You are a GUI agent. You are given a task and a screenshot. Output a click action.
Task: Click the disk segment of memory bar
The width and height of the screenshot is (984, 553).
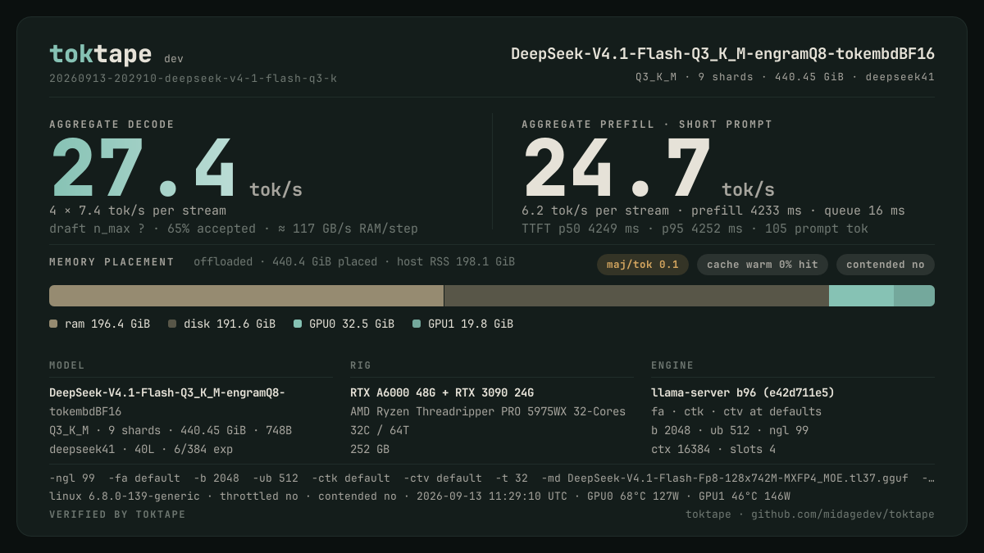point(636,296)
